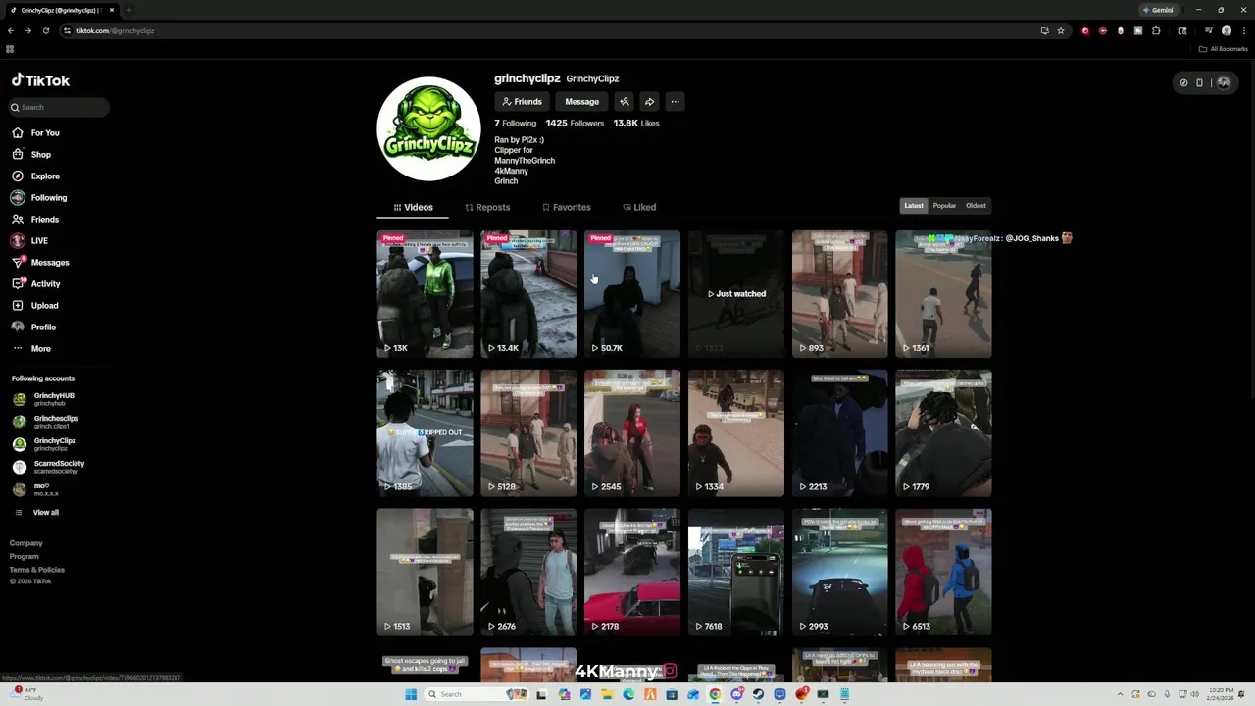Viewport: 1255px width, 706px height.
Task: Open the video with 6513 views
Action: point(944,573)
